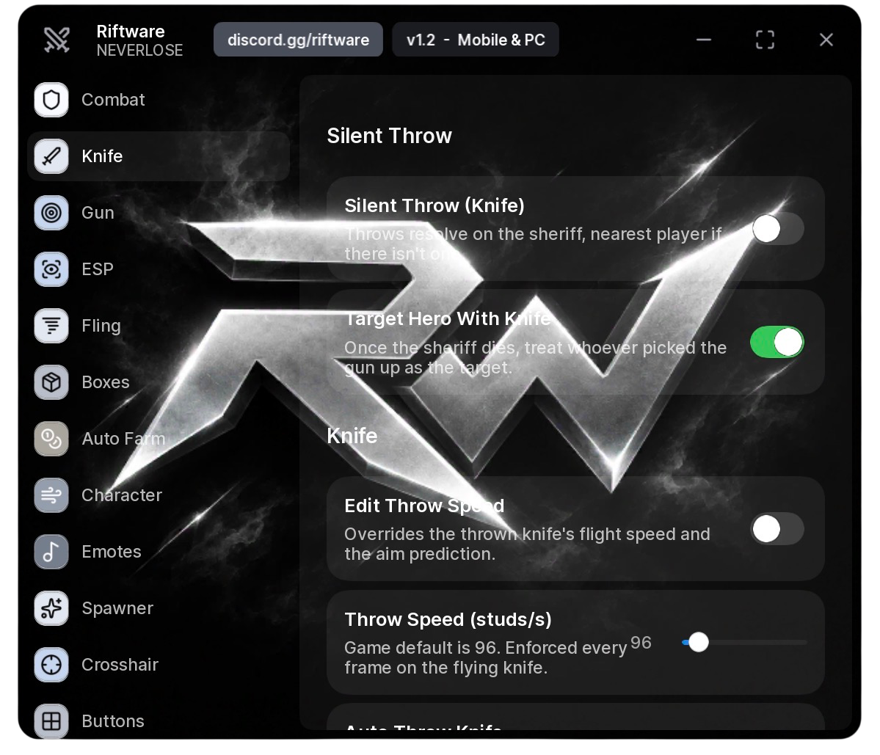
Task: Click the Emotes label text
Action: click(x=112, y=552)
